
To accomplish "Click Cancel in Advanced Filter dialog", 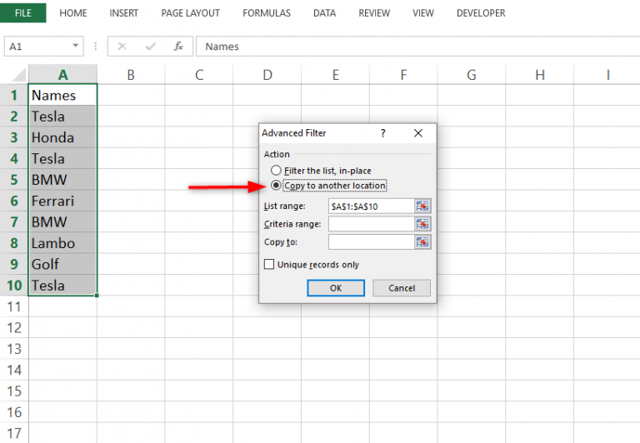I will click(402, 288).
